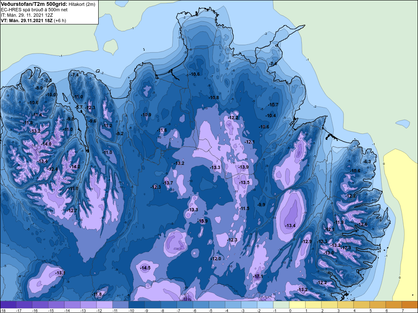Screen dimensions: 418x313
Task: Click the -10.9 temperature label
Action: point(146,115)
